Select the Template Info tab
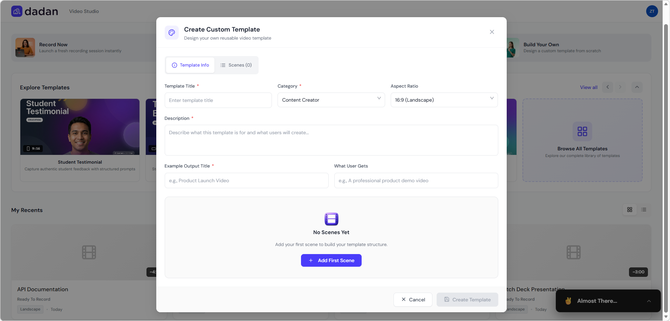 pos(190,65)
